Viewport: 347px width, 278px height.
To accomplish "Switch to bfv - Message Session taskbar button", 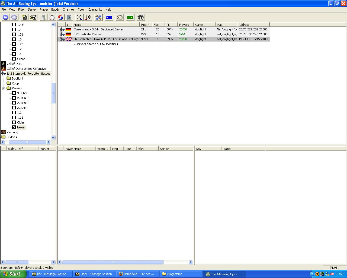I will coord(50,274).
